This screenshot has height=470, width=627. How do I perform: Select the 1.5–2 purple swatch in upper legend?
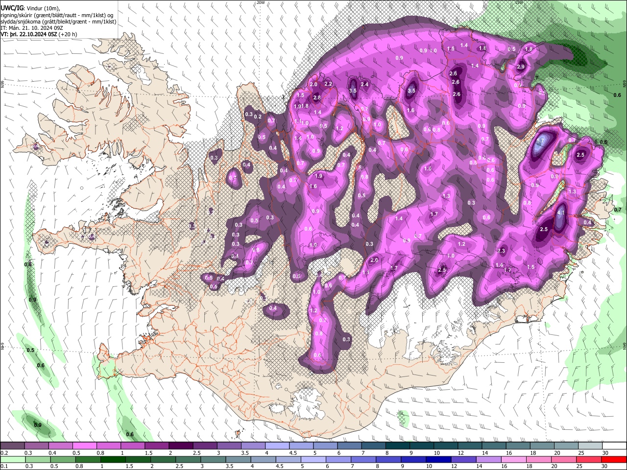(x=157, y=446)
